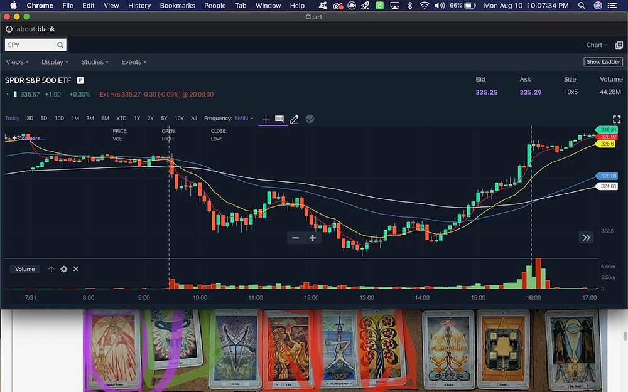The image size is (628, 392).
Task: Select the pencil drawing tool
Action: (x=294, y=119)
